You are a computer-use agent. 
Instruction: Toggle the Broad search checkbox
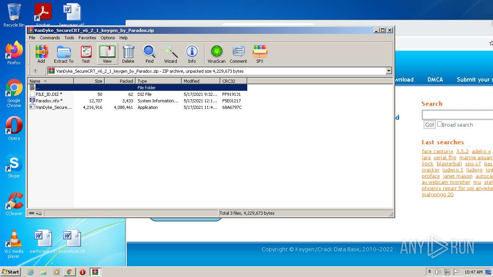point(439,124)
